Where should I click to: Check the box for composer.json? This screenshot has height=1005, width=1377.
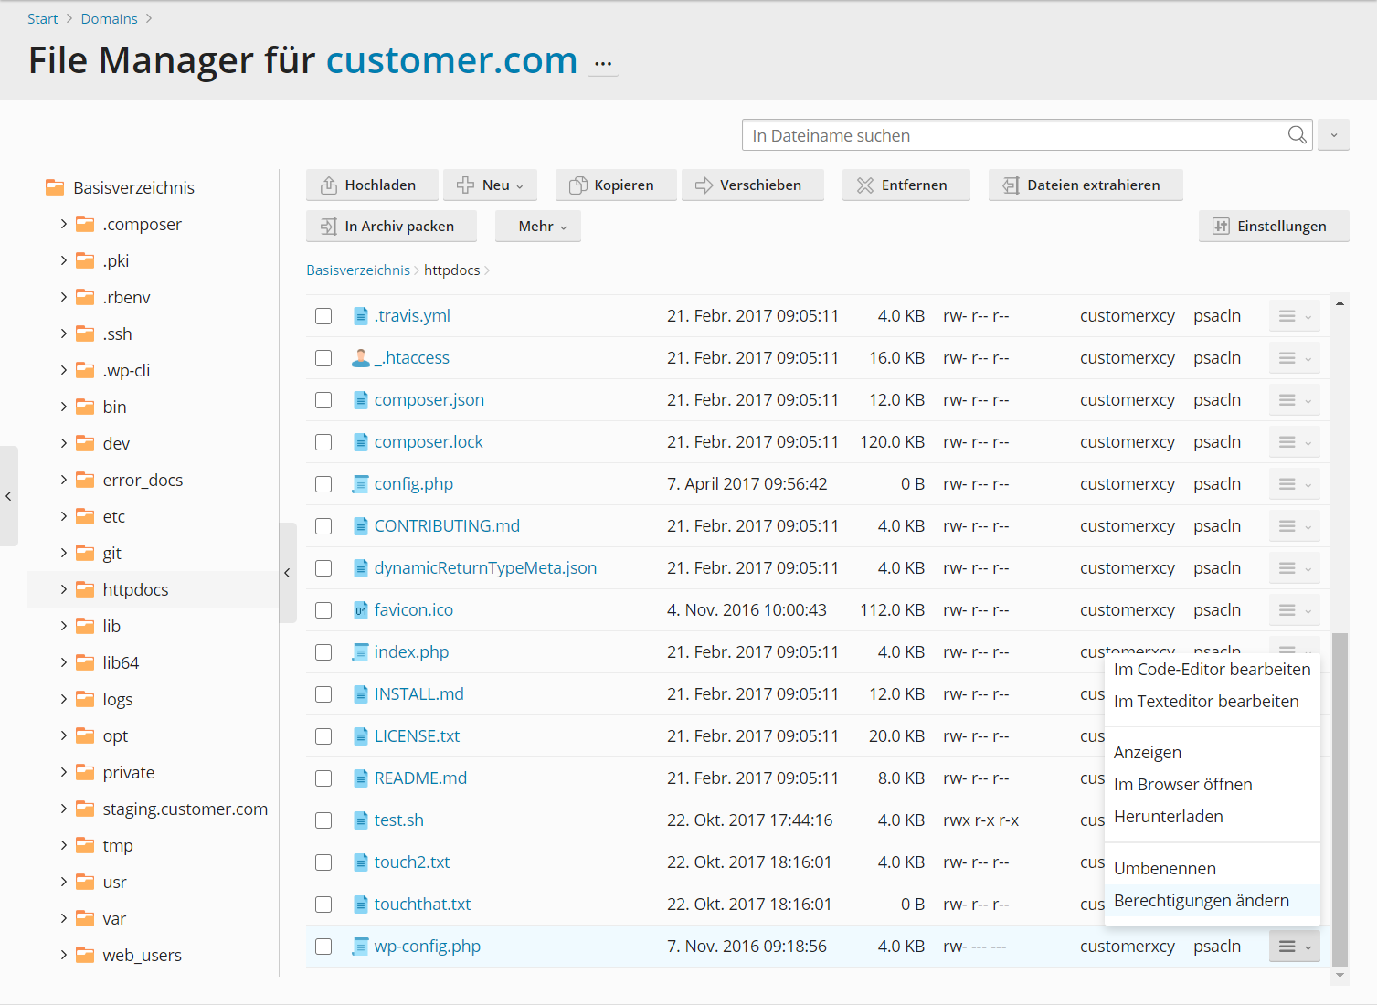(x=323, y=400)
